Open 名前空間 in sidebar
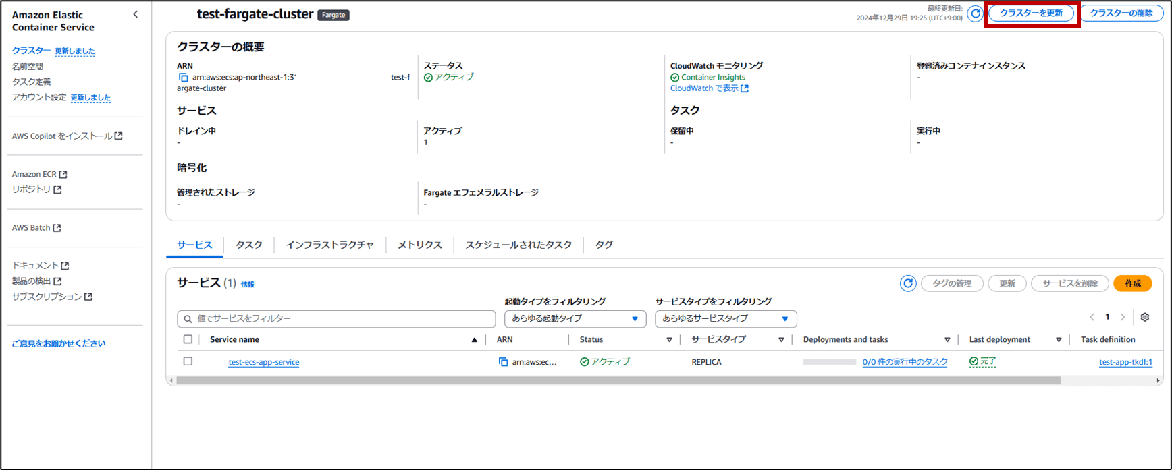Viewport: 1172px width, 470px height. (x=27, y=66)
